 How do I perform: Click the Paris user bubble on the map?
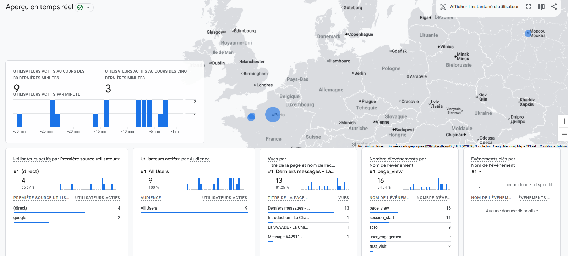pyautogui.click(x=273, y=115)
